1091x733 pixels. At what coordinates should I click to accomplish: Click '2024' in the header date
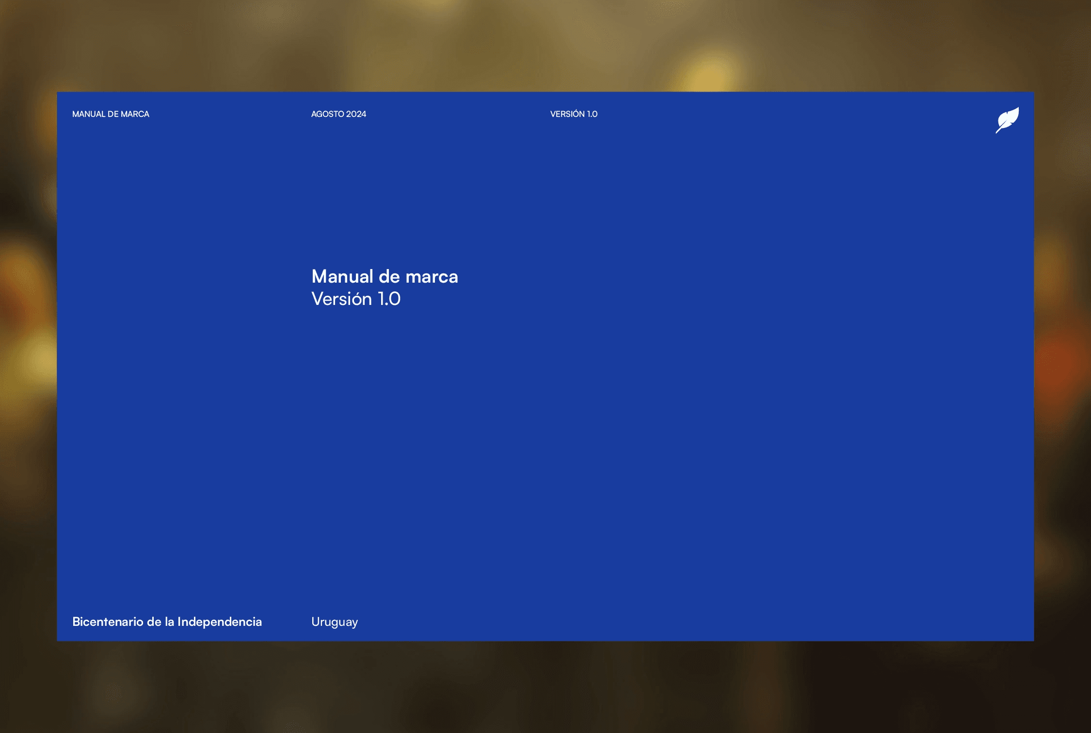356,114
